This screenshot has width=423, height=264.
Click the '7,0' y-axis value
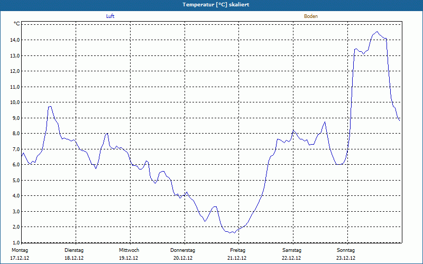tap(16, 149)
